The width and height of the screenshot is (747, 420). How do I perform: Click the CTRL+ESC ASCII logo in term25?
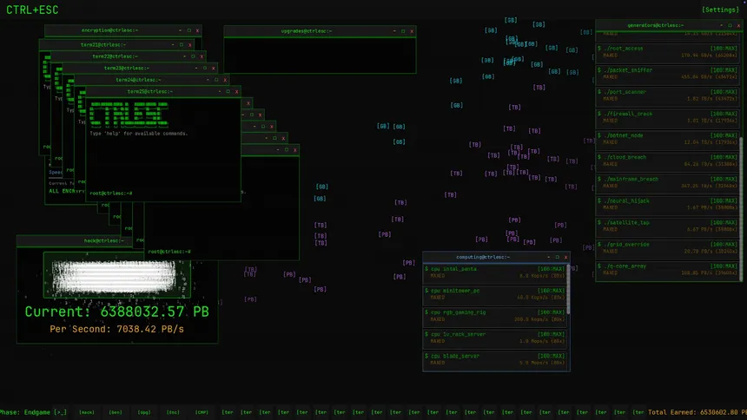[129, 115]
